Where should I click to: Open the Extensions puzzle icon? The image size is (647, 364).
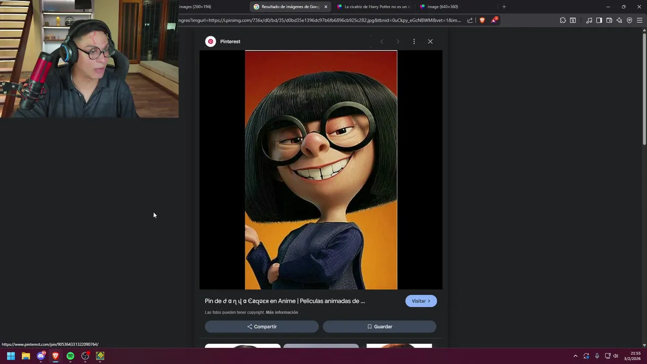tap(563, 20)
